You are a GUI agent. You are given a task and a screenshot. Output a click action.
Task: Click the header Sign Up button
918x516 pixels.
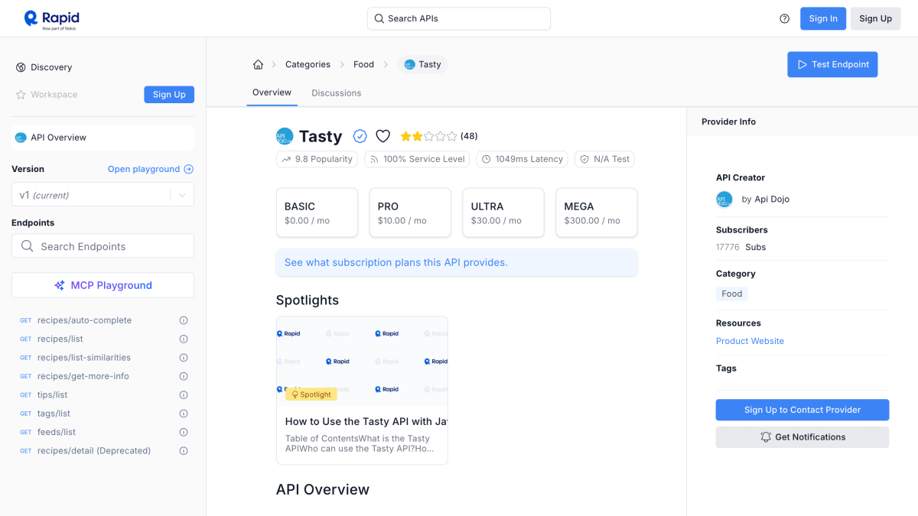[875, 18]
